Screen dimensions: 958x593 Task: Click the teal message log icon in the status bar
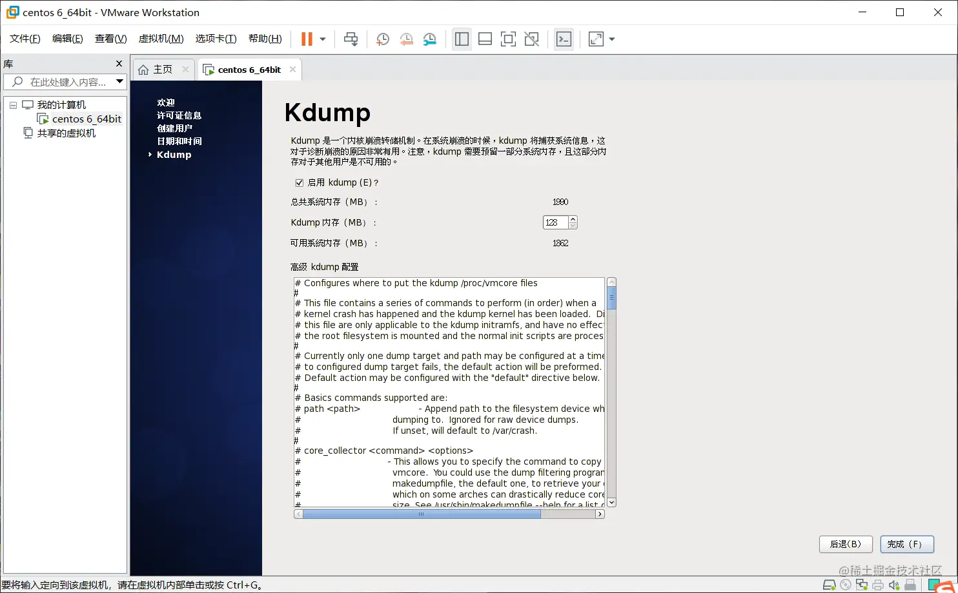click(x=933, y=585)
